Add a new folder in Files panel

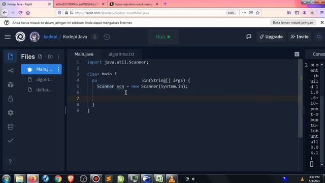(50, 56)
